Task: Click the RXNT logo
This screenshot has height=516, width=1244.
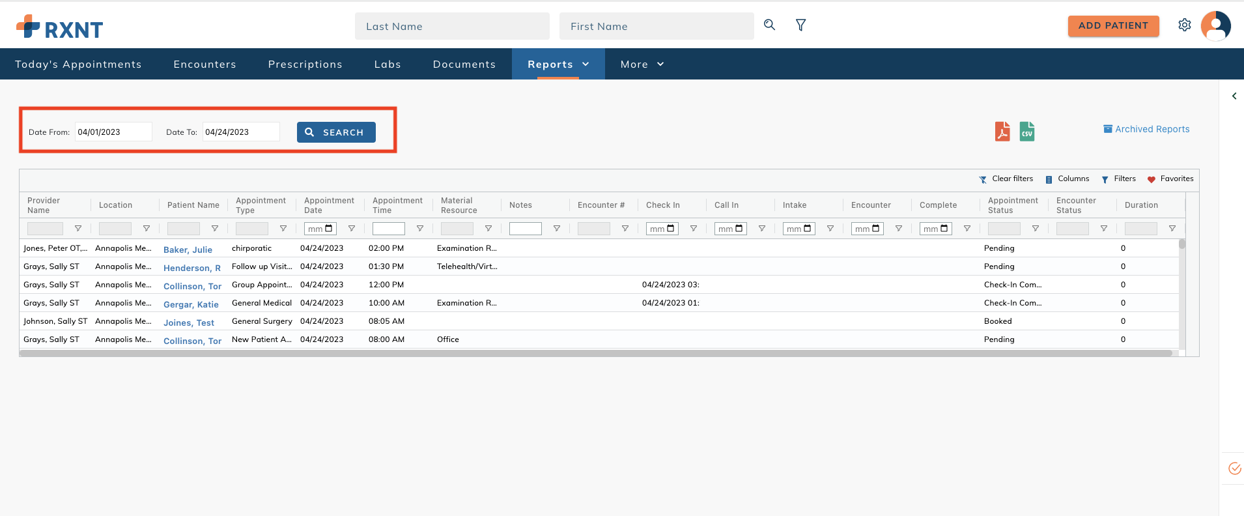Action: [59, 27]
